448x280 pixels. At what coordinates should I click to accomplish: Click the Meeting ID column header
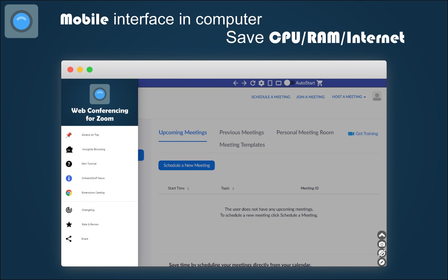click(x=310, y=188)
